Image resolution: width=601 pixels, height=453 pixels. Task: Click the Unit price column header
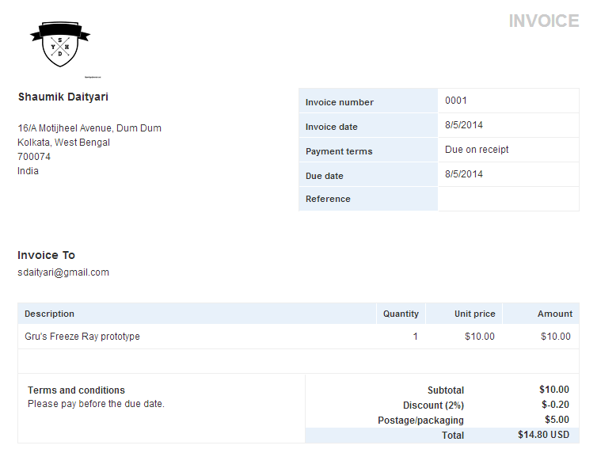(x=474, y=314)
